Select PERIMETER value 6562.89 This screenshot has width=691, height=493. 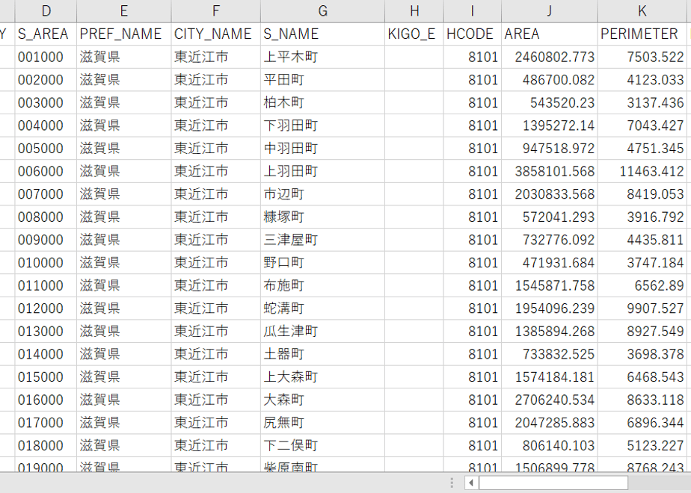point(642,285)
